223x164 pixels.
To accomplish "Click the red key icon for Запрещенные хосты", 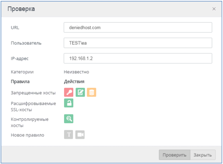I will [x=69, y=92].
